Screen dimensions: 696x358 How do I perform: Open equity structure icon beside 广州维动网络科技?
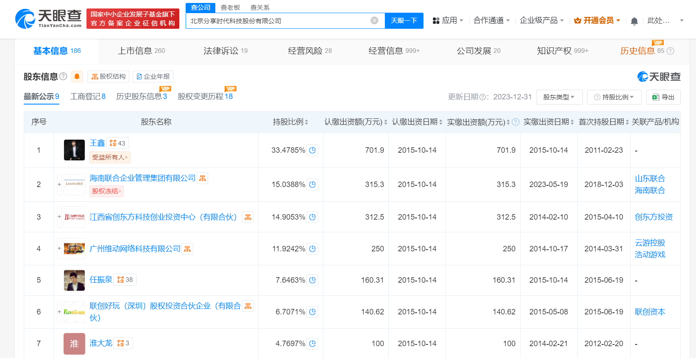click(187, 249)
